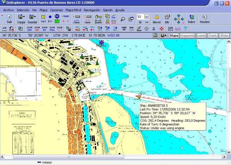The width and height of the screenshot is (231, 165).
Task: Click the pan map down arrow
Action: (x=179, y=23)
